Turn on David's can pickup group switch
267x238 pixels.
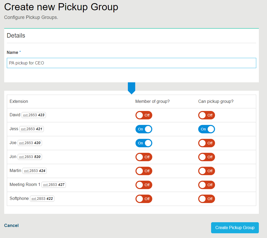coord(206,115)
